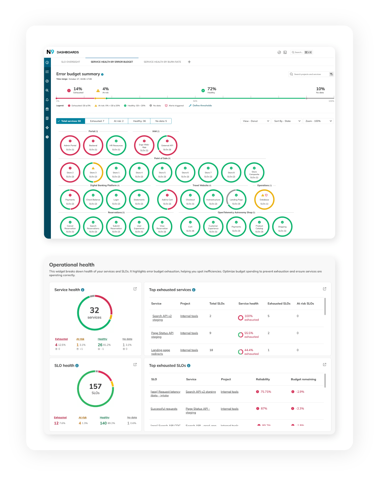
Task: Switch to SLO Oversight tab
Action: (71, 62)
